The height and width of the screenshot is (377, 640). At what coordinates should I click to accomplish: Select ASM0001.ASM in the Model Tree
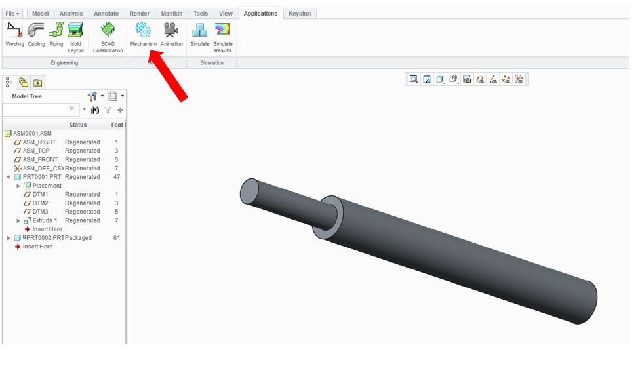[32, 133]
